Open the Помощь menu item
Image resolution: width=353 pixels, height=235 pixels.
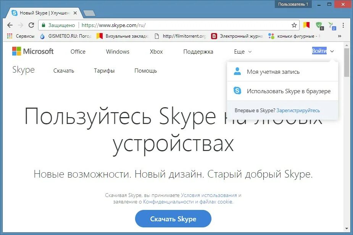[x=145, y=71]
